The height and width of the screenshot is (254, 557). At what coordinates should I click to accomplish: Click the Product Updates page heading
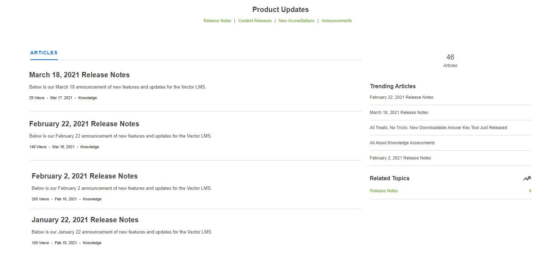point(280,10)
